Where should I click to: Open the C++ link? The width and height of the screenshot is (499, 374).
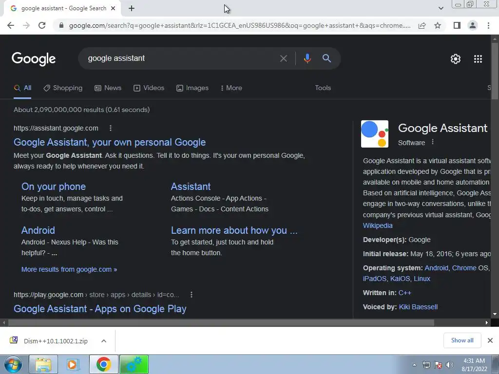coord(405,293)
